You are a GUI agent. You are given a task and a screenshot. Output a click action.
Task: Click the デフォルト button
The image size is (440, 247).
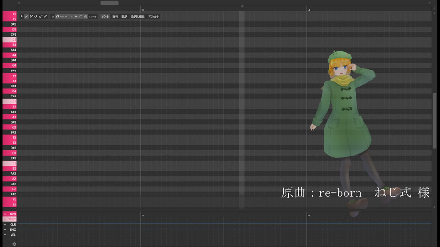coord(153,16)
